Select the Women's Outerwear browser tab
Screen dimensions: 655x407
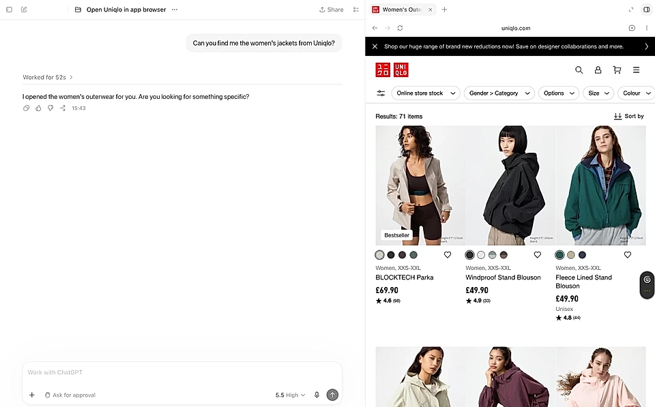pyautogui.click(x=401, y=9)
